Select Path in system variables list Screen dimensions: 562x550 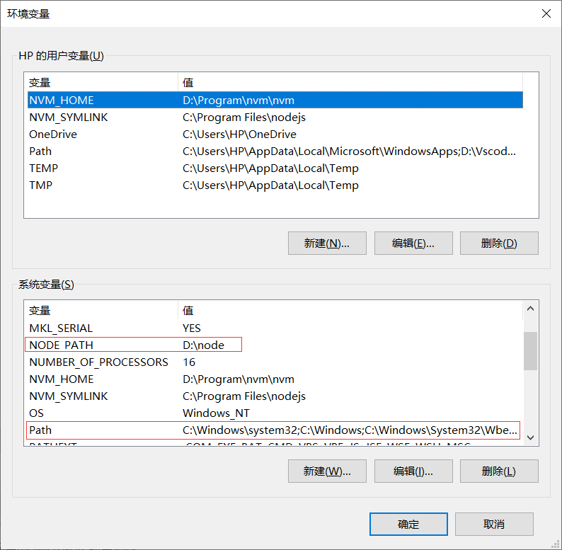coord(40,430)
